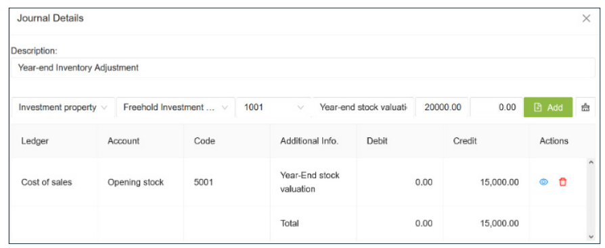Click the Year-end stock valuation info field

363,107
